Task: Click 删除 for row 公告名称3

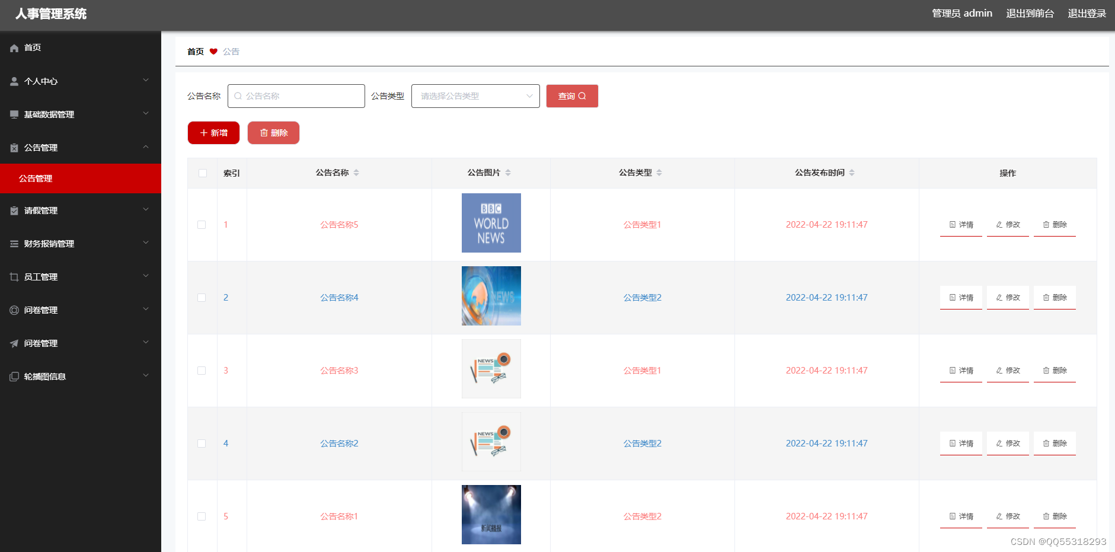Action: tap(1055, 371)
